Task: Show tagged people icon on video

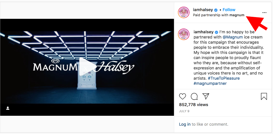Action: click(x=8, y=108)
